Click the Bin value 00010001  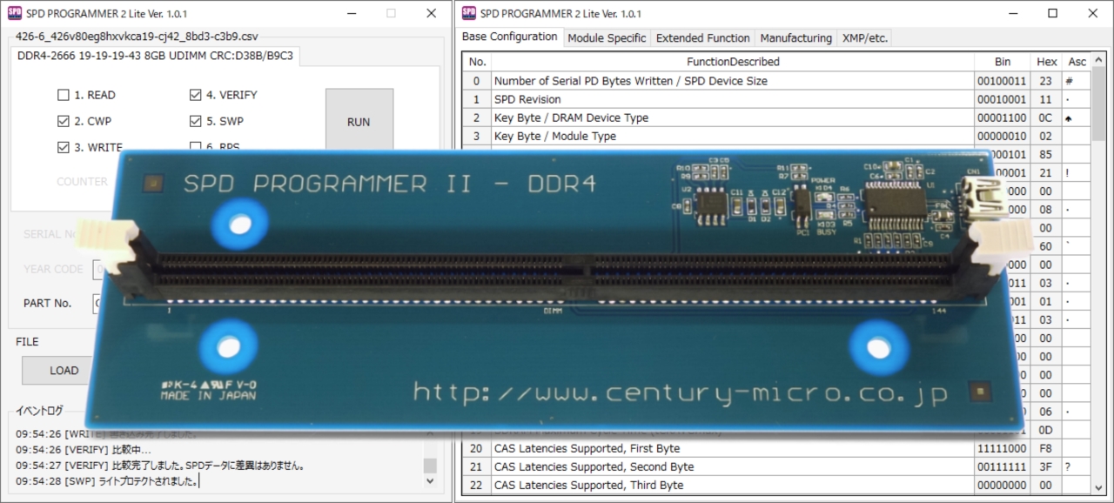tap(1003, 99)
